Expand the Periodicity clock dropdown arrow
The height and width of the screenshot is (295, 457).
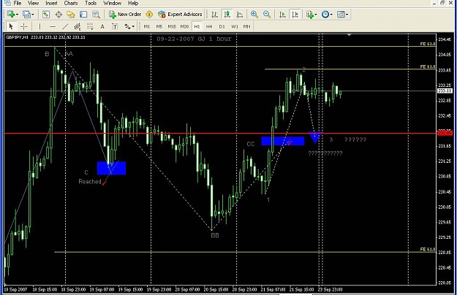click(331, 15)
